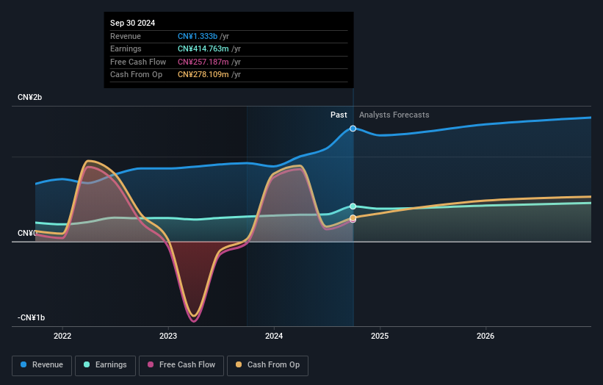Click the Sep 30 2024 tooltip date
Screen dimensions: 603x385
click(133, 23)
